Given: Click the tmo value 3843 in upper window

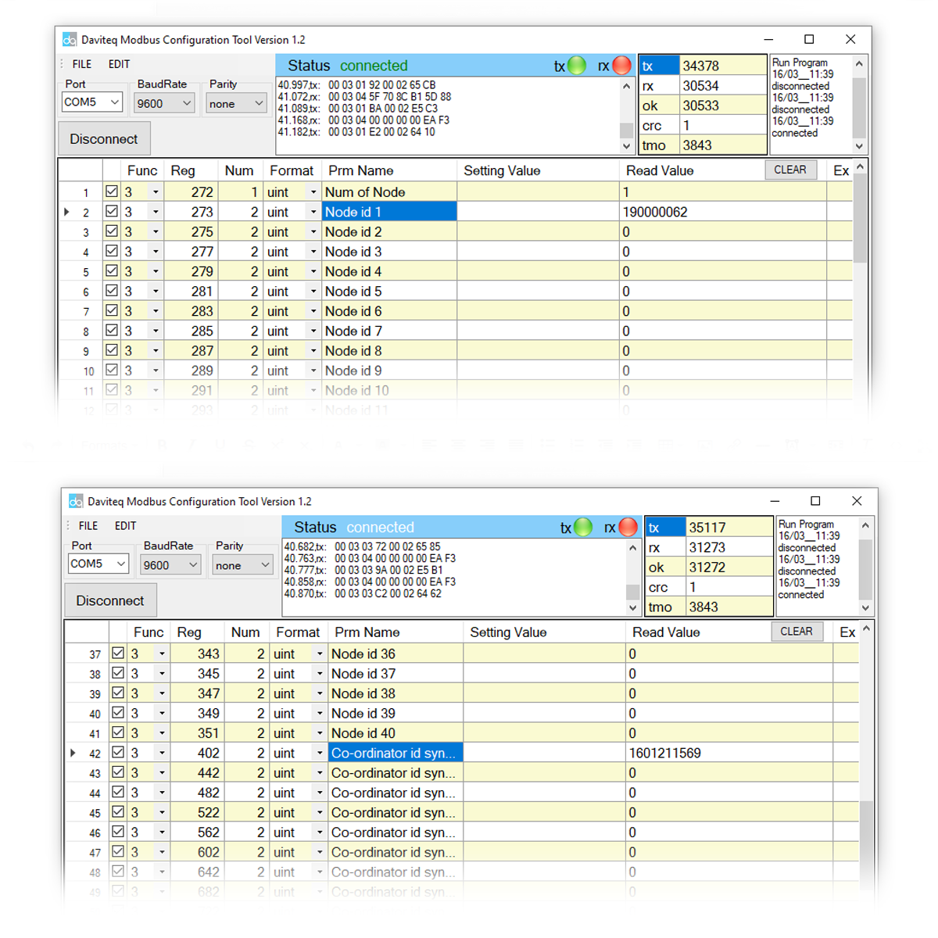Looking at the screenshot, I should click(x=723, y=145).
